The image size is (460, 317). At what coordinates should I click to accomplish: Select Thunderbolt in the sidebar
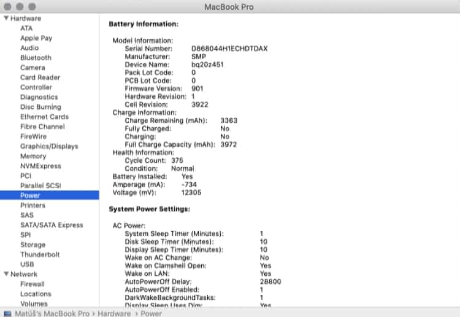click(40, 254)
